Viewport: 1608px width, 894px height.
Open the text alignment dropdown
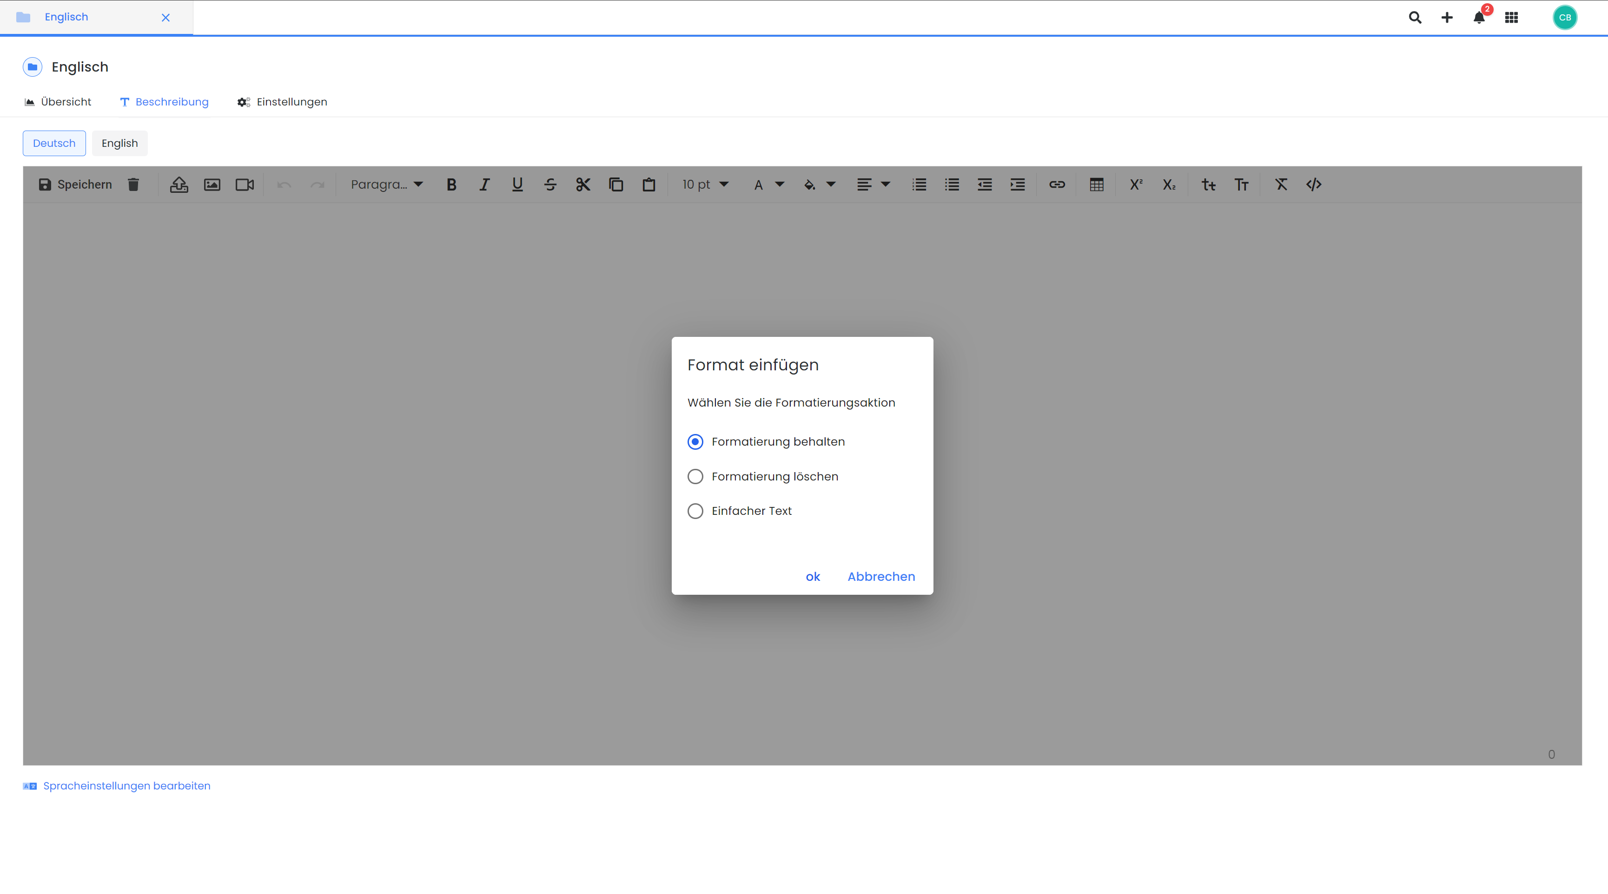(873, 184)
